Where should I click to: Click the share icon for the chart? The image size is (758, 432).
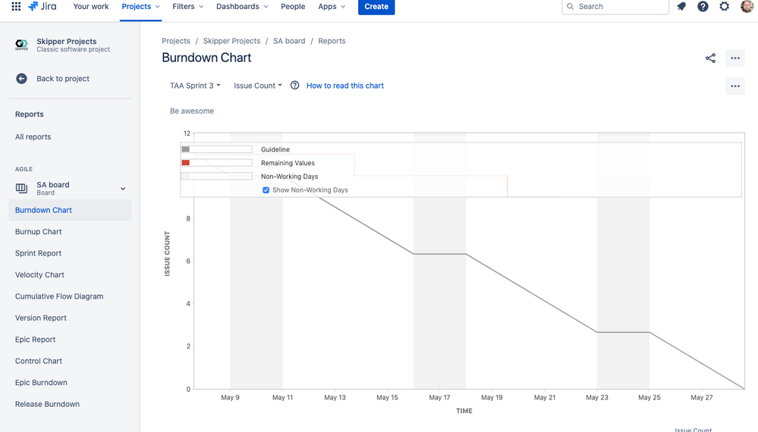[x=710, y=58]
